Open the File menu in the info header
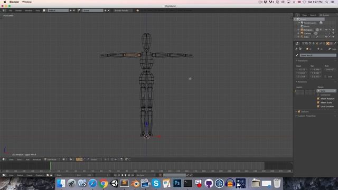Viewport: 338px width, 190px height. tap(11, 11)
